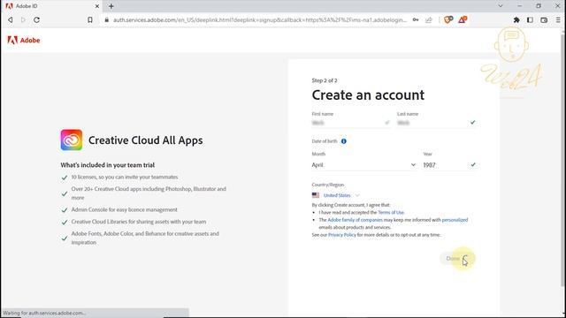Open the Month dropdown showing April

pos(363,165)
